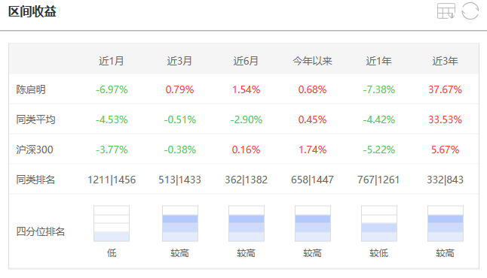Click the -7.38% one-year return value
Viewport: 487px width, 278px height.
point(379,89)
